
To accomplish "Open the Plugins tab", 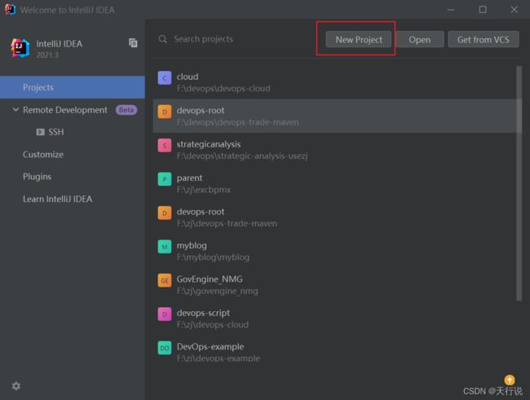I will pyautogui.click(x=37, y=177).
